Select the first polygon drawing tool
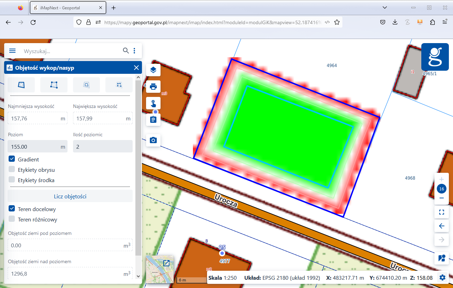453x288 pixels. [21, 85]
